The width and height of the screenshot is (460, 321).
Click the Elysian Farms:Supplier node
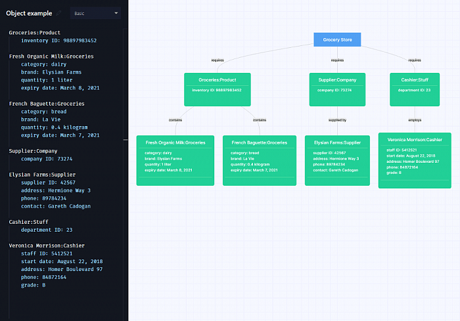coord(337,160)
